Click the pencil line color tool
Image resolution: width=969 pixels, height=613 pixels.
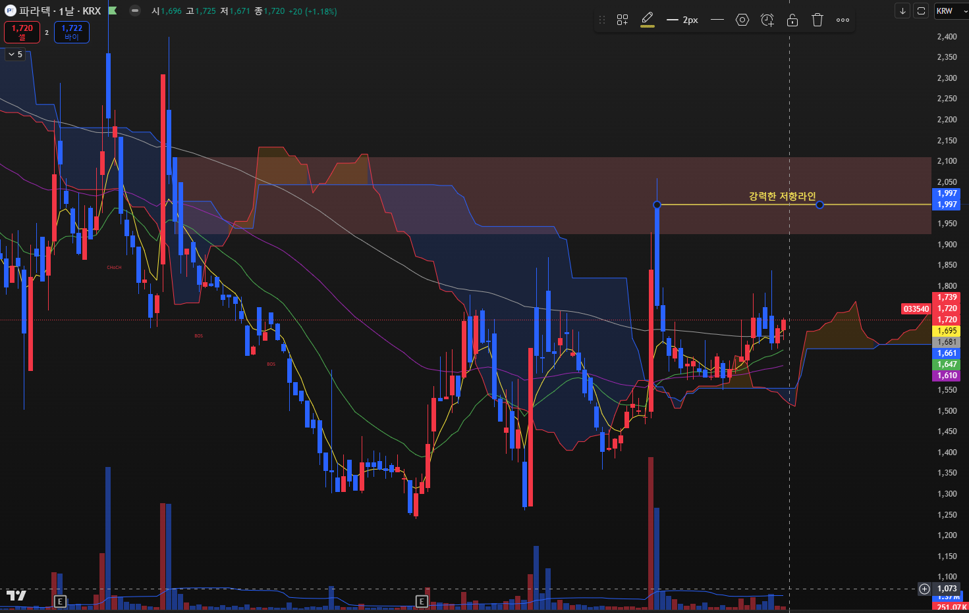click(x=648, y=20)
